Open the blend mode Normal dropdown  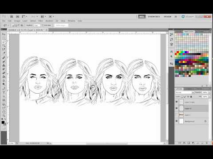pos(185,92)
